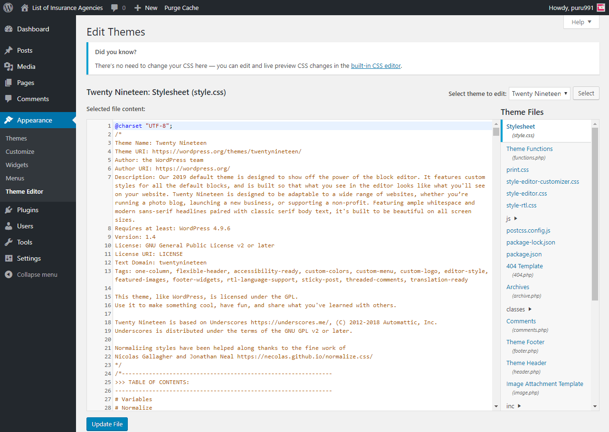
Task: Open style-editor.css file
Action: (x=526, y=193)
